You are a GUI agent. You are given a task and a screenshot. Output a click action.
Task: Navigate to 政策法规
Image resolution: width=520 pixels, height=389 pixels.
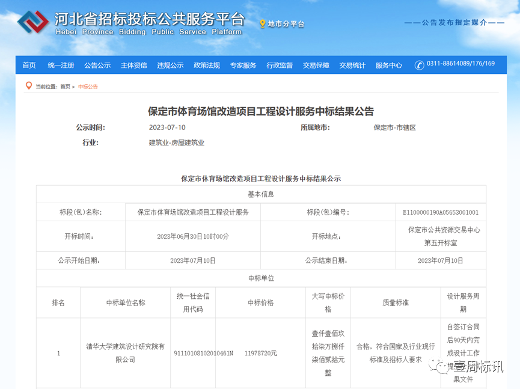pos(206,65)
